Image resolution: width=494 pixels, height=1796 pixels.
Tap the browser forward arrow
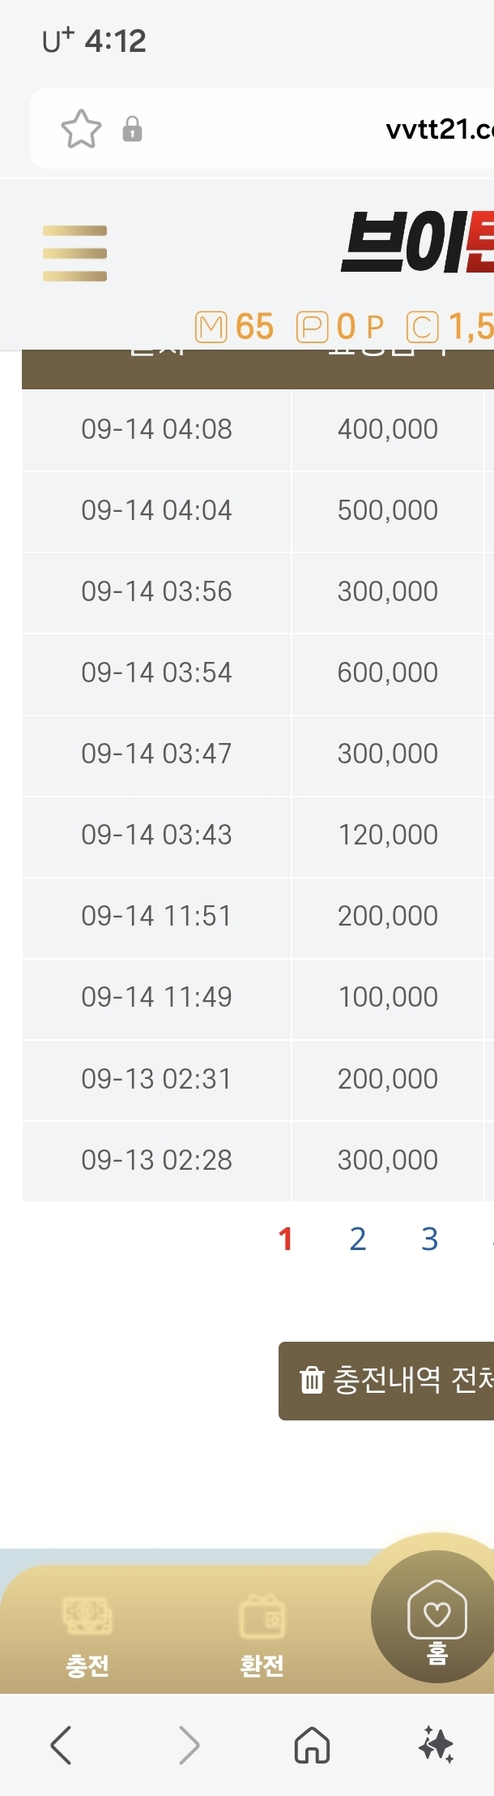[189, 1745]
